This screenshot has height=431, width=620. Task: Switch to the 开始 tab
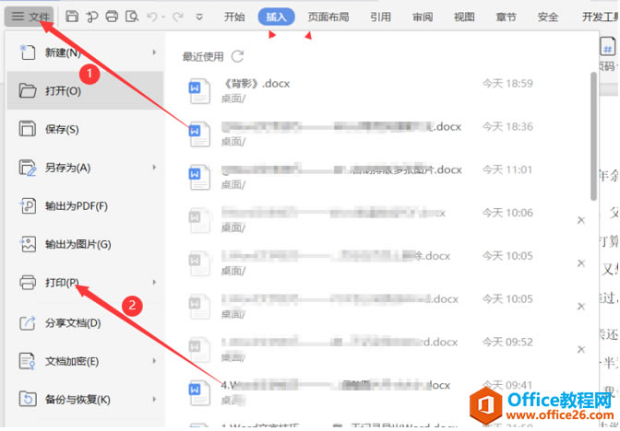[234, 17]
